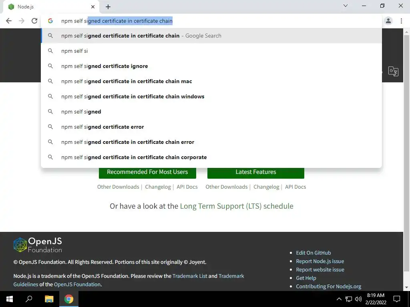
Task: Click the browser forward arrow
Action: click(x=22, y=21)
